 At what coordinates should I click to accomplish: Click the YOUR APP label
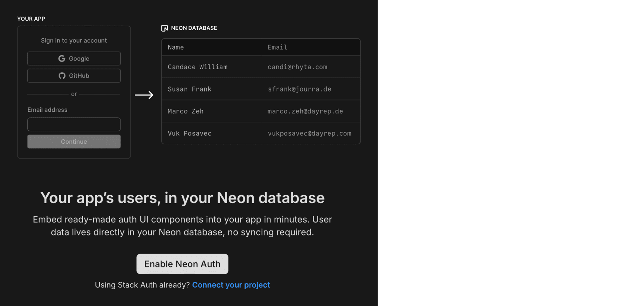click(31, 19)
